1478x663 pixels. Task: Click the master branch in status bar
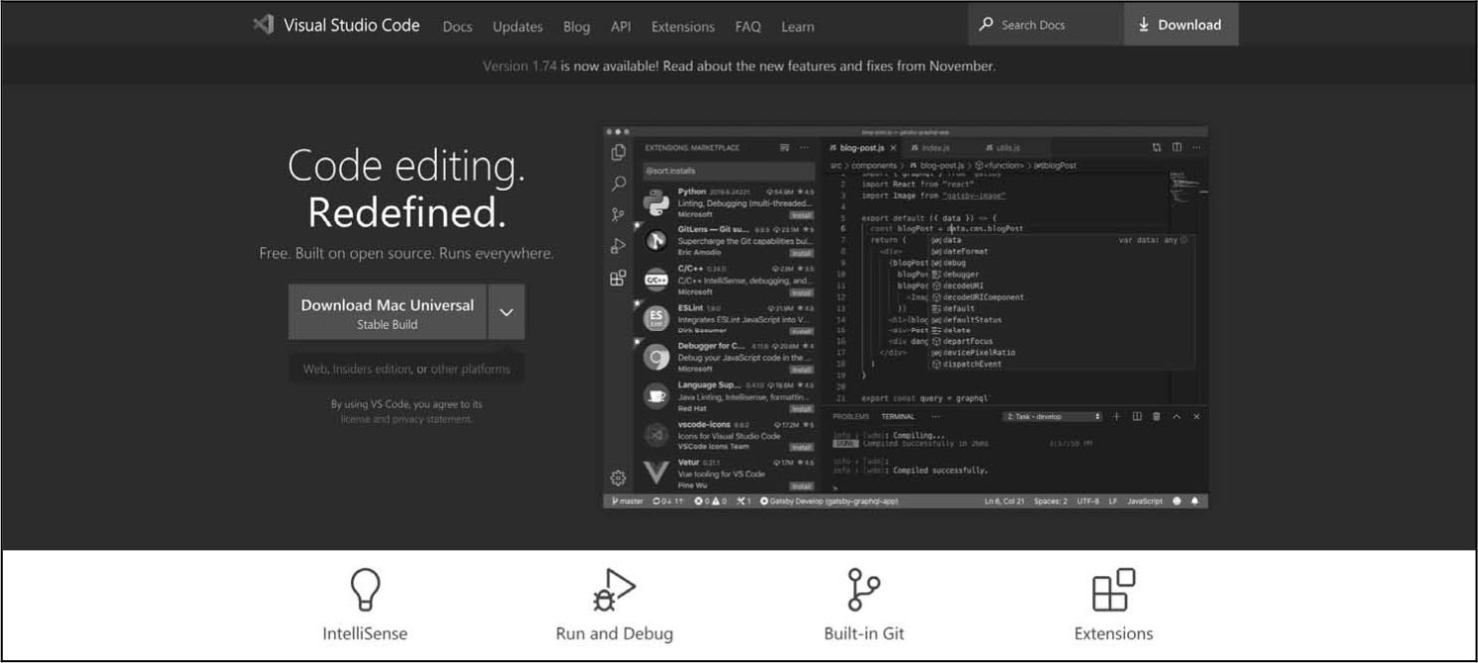[627, 501]
